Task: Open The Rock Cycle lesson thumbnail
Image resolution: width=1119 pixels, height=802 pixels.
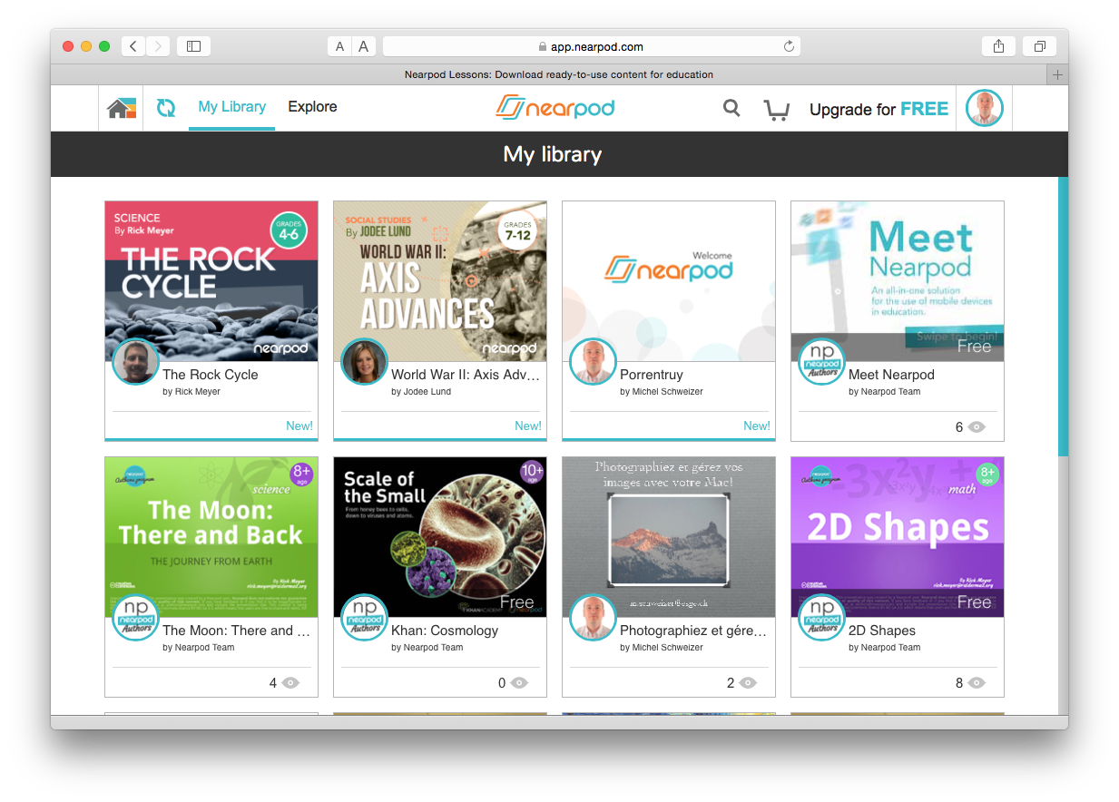Action: click(x=211, y=281)
